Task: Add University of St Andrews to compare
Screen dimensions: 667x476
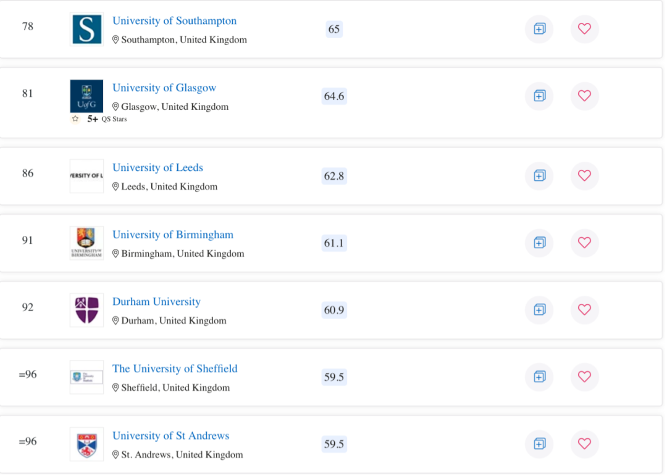Action: pyautogui.click(x=539, y=444)
